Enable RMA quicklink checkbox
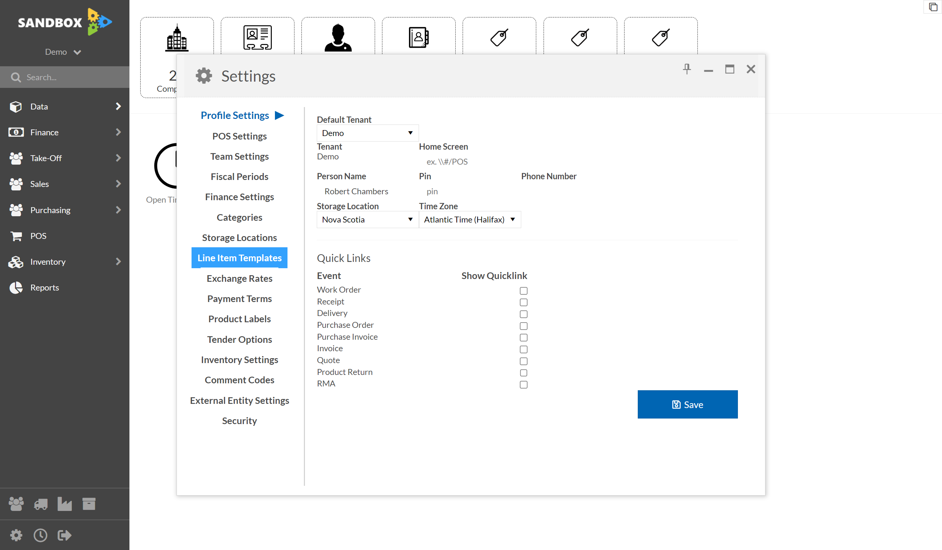 (523, 384)
